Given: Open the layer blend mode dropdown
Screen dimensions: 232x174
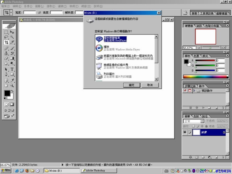Looking at the screenshot, I should (202, 121).
